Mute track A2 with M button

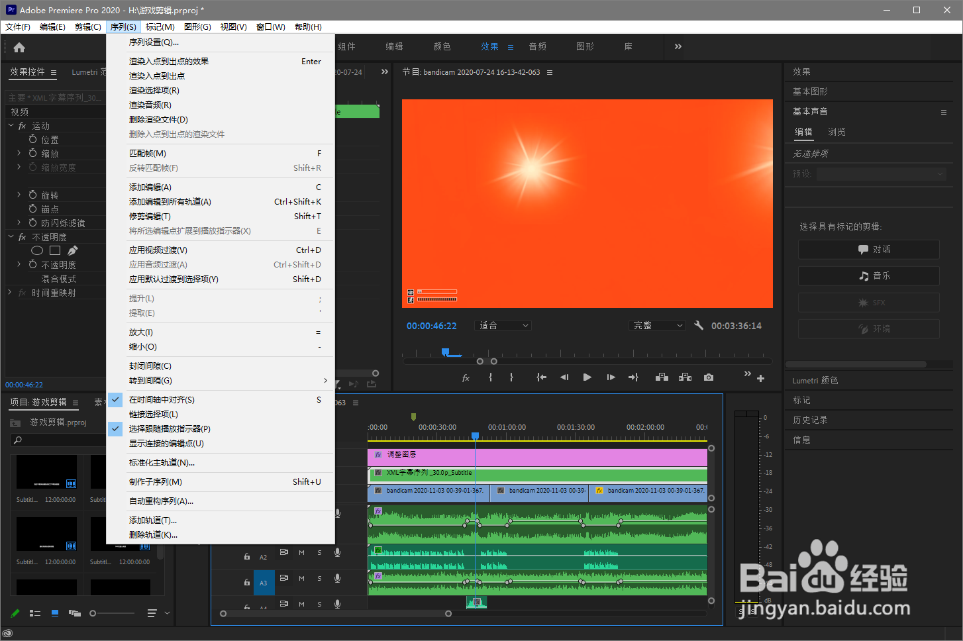point(301,552)
